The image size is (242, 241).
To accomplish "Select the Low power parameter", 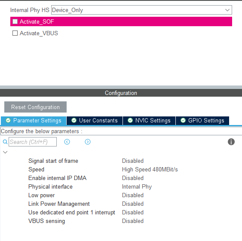I will click(42, 195).
